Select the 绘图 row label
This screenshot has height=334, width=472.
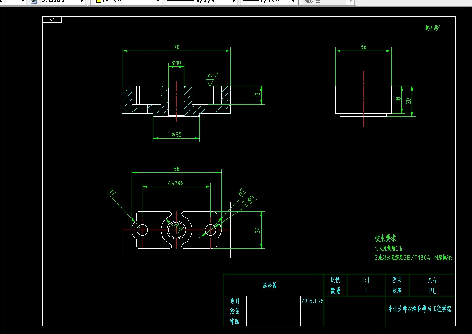click(x=235, y=311)
